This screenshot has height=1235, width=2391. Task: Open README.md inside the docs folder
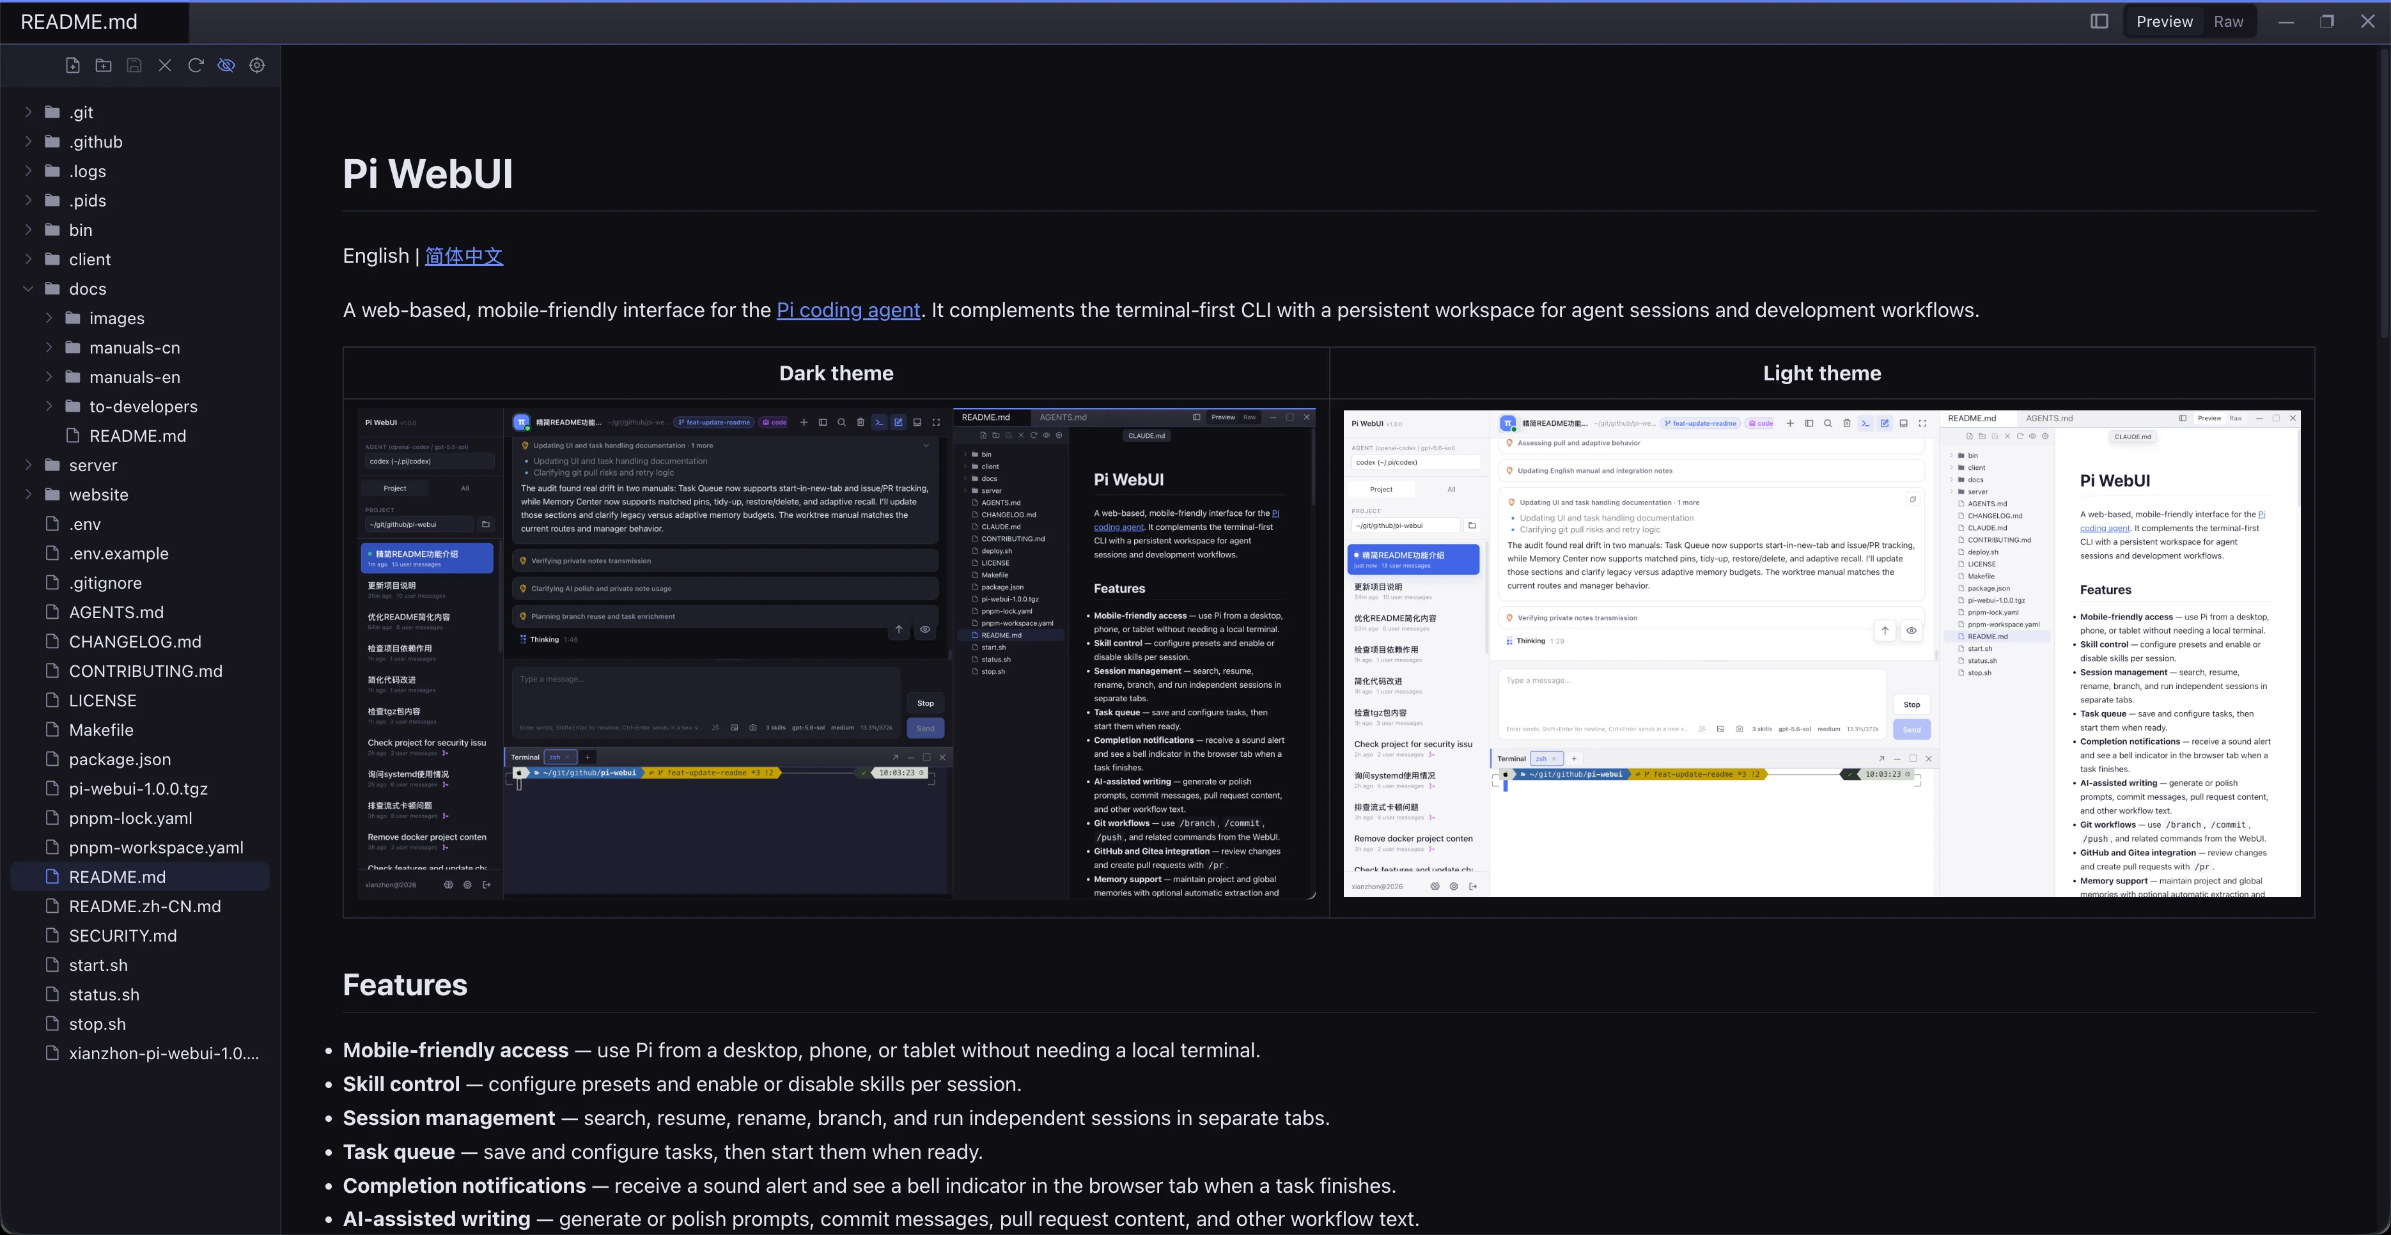click(139, 436)
